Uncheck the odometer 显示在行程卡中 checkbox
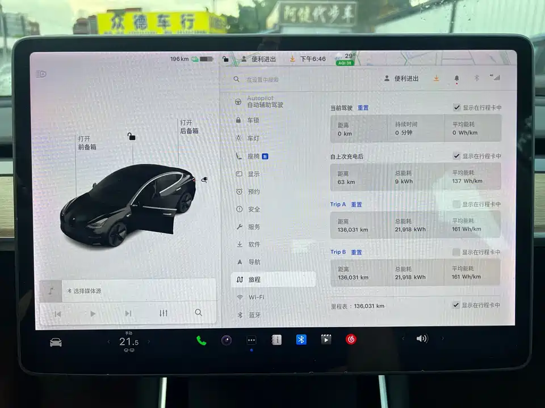Viewport: 545px width, 408px height. 457,305
